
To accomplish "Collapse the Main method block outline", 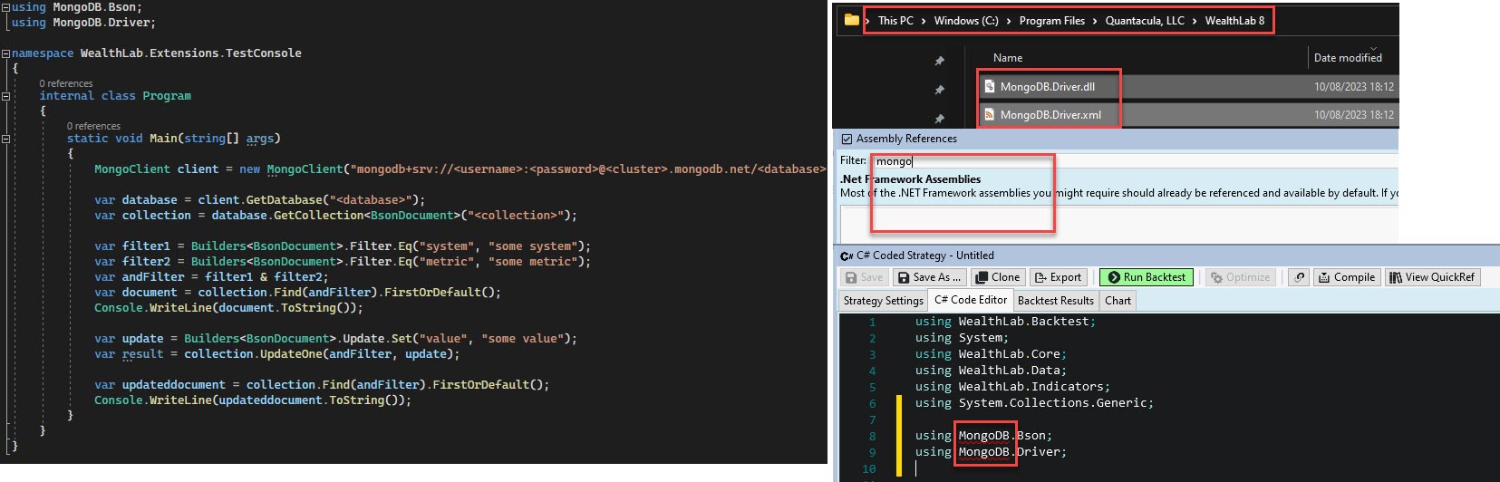I will point(5,139).
